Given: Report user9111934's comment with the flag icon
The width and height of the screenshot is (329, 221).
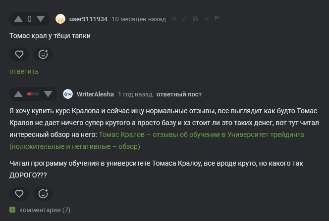Looking at the screenshot, I should pyautogui.click(x=217, y=19).
